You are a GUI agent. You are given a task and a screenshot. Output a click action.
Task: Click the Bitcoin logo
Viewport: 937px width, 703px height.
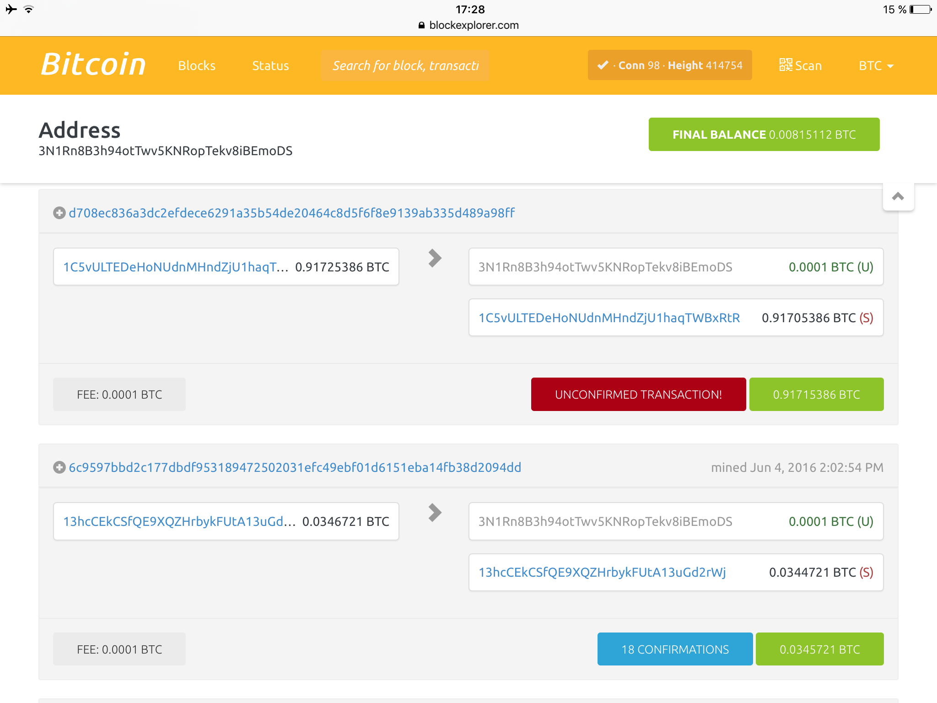pyautogui.click(x=93, y=64)
